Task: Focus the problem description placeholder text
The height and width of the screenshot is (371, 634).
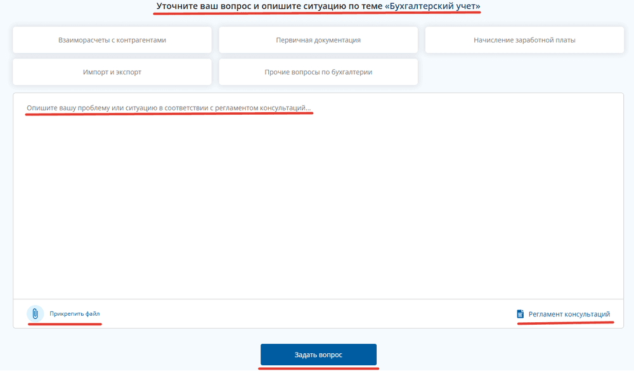Action: pos(169,108)
